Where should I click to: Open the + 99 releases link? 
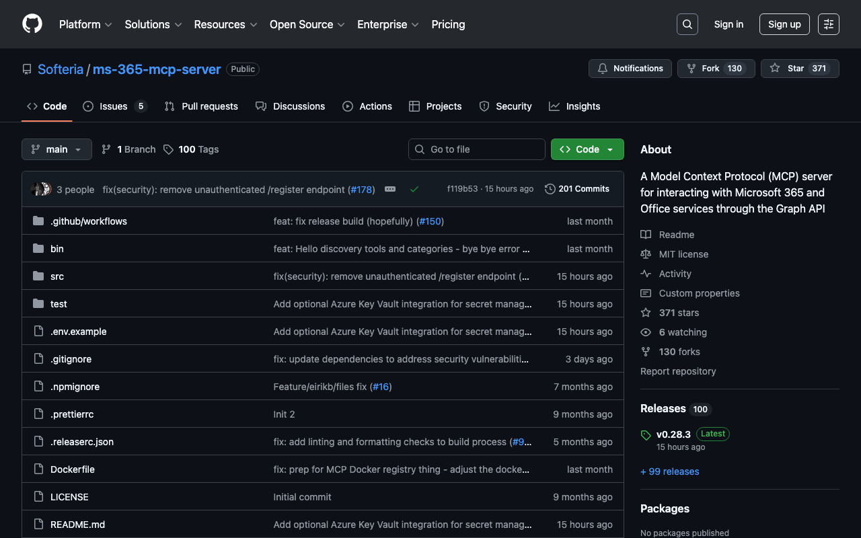(669, 471)
